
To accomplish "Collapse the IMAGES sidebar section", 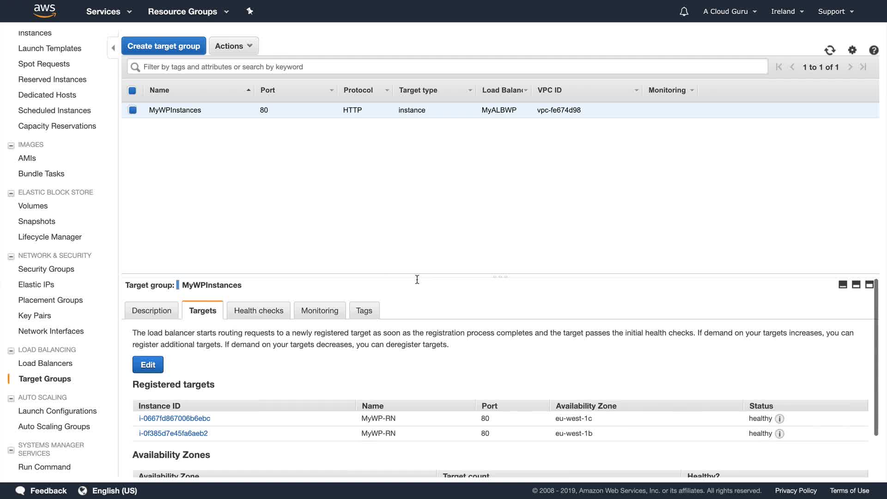I will 11,145.
